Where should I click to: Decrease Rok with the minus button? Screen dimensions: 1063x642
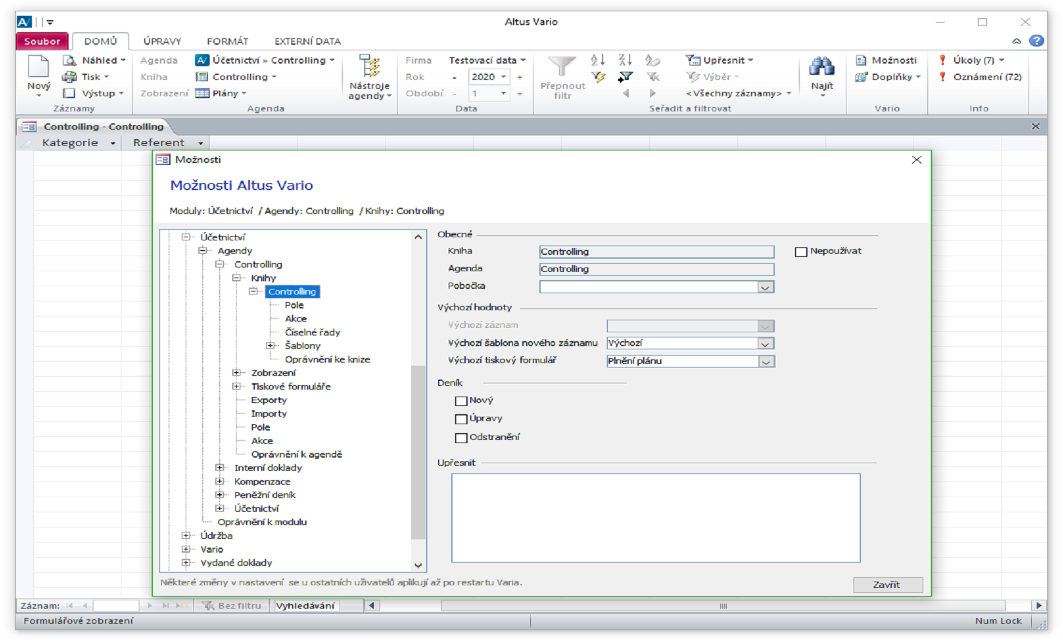[454, 77]
